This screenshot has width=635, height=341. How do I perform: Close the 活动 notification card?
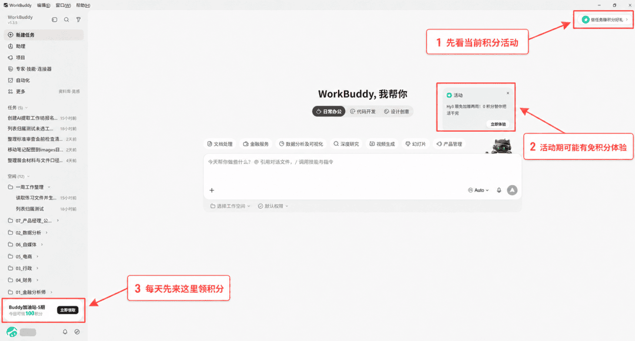[508, 93]
